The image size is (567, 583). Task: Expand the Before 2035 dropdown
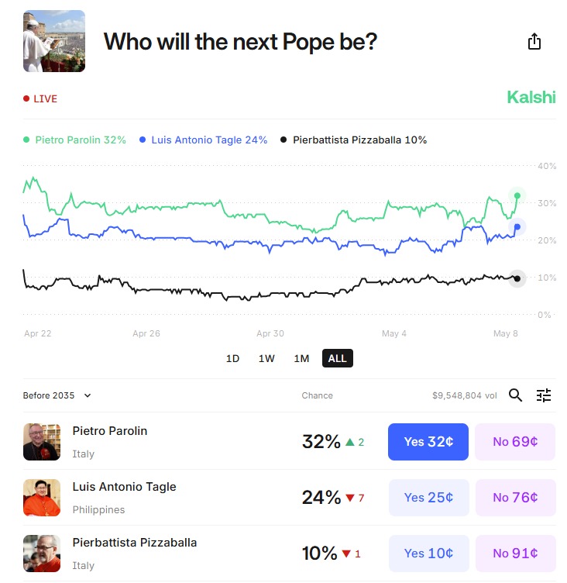(57, 395)
